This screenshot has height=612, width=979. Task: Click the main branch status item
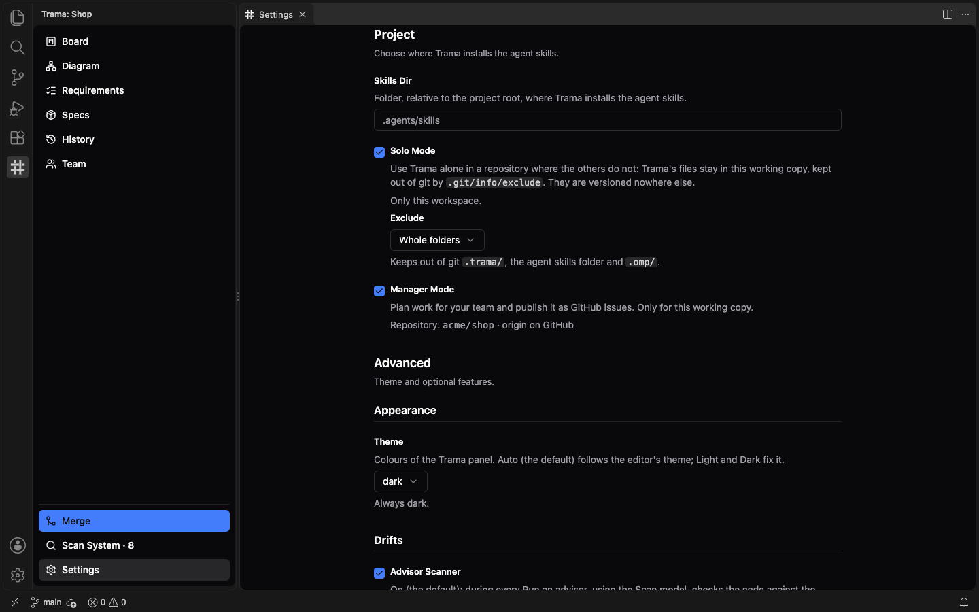[46, 602]
